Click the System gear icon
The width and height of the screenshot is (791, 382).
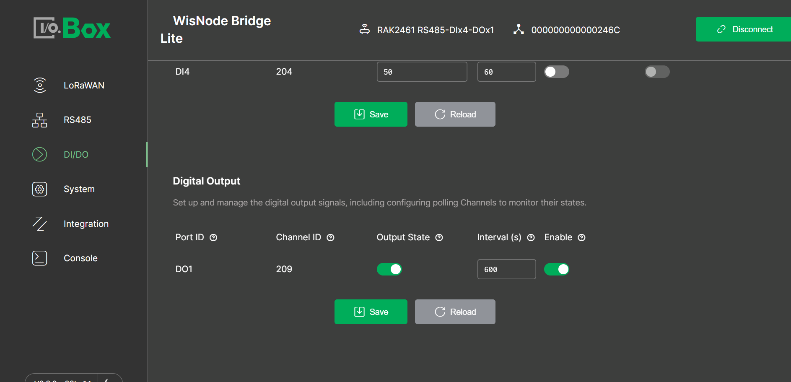point(40,189)
